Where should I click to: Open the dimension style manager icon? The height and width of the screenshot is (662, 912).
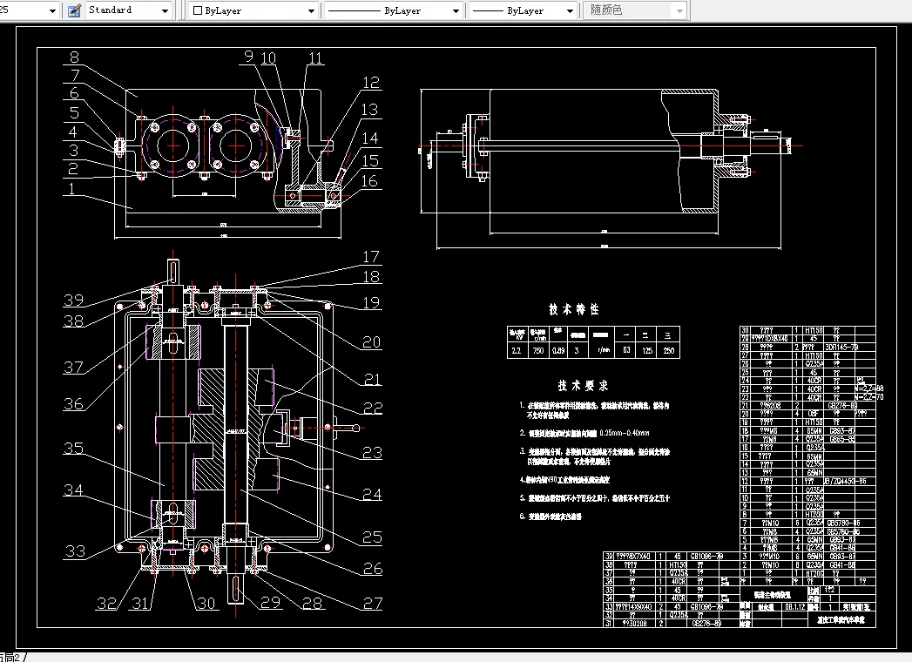(x=74, y=10)
